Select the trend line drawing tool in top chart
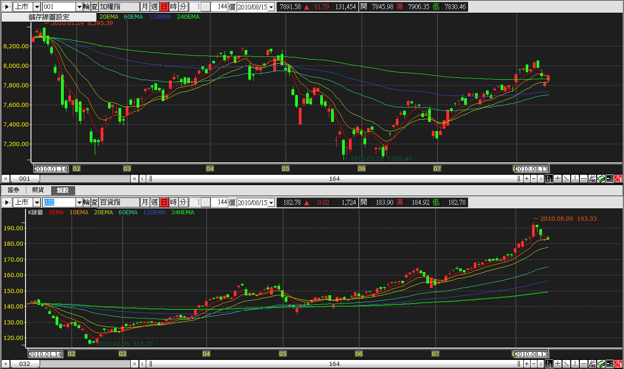This screenshot has height=369, width=624. pos(566,179)
